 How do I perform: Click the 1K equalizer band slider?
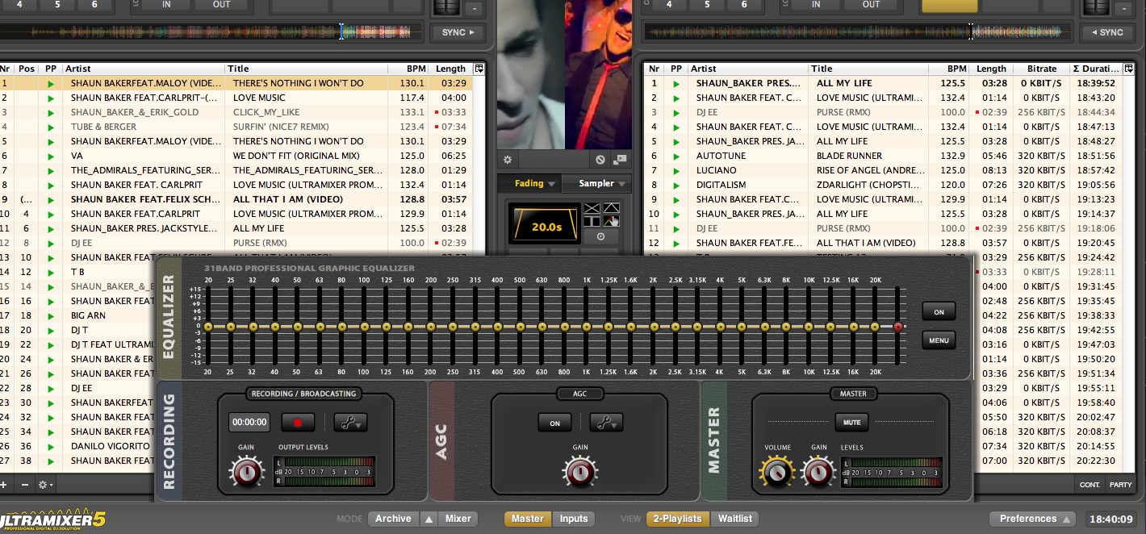(586, 327)
